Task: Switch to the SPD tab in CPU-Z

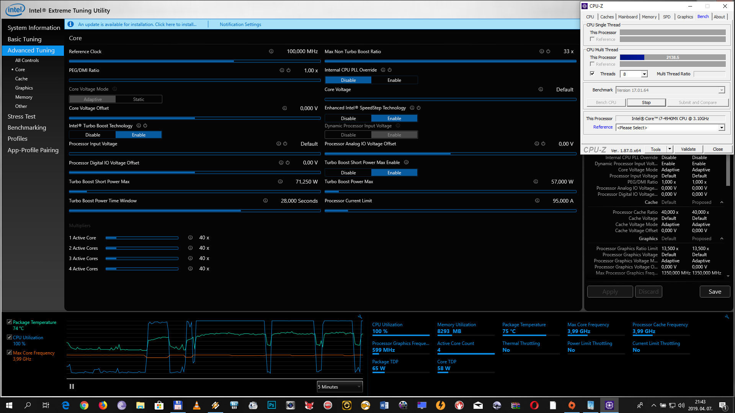Action: [666, 17]
